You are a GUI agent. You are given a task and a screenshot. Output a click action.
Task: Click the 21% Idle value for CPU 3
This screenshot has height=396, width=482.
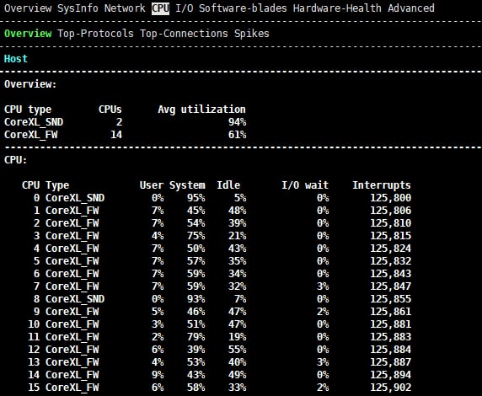click(237, 236)
